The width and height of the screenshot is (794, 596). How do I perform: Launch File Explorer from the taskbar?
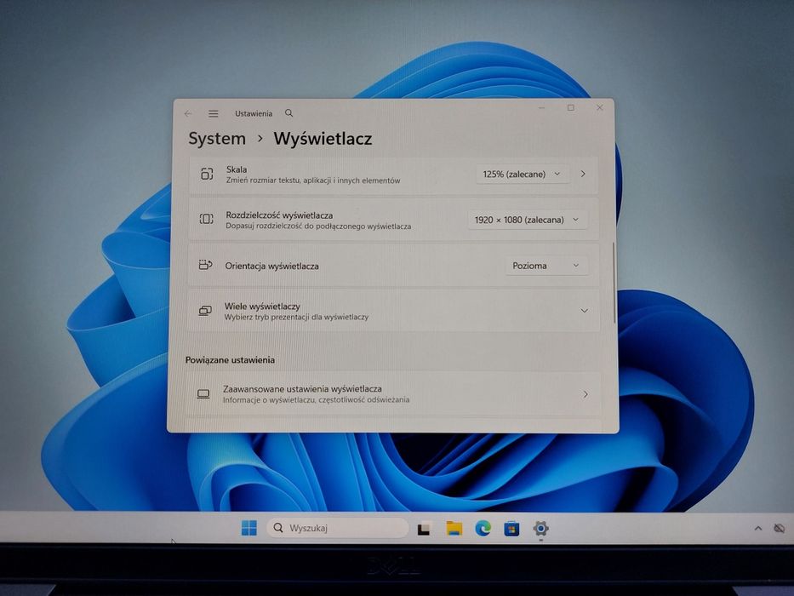pyautogui.click(x=454, y=528)
